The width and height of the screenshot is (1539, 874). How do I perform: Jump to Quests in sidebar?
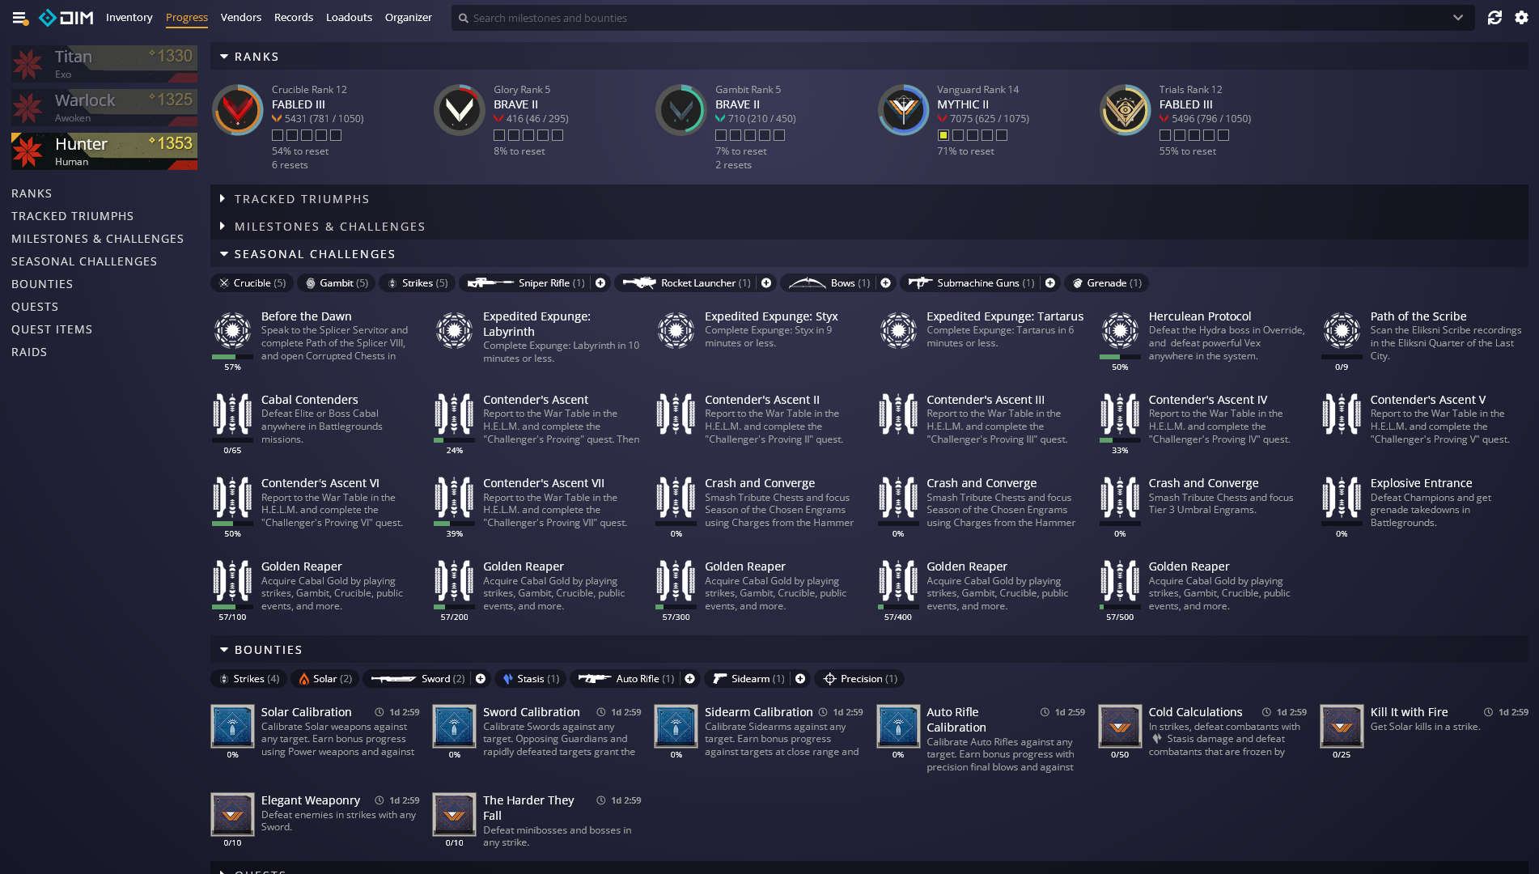[35, 307]
